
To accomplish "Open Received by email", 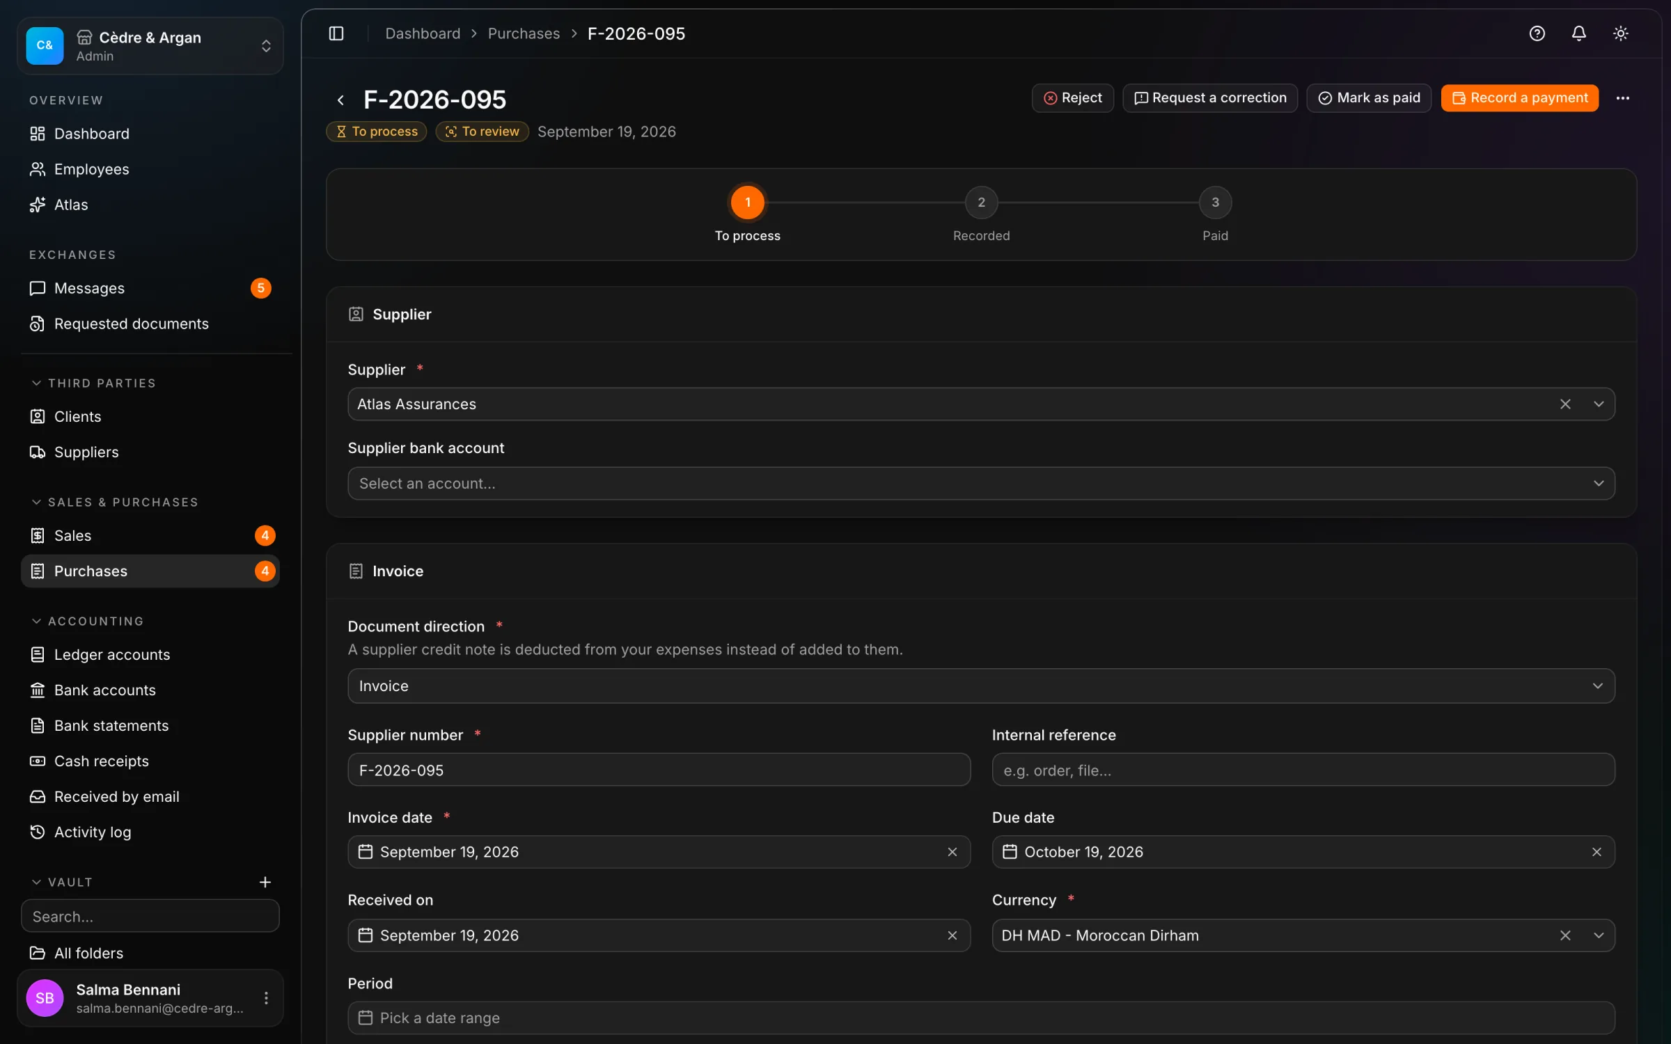I will [150, 797].
